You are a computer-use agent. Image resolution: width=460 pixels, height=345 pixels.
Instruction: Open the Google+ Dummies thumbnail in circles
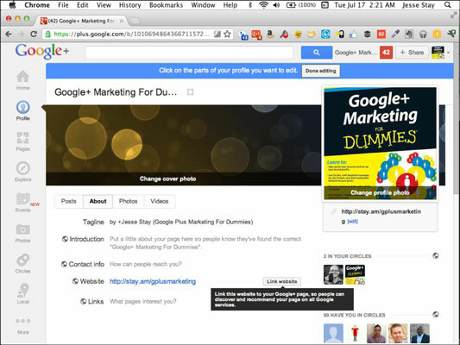pos(355,274)
